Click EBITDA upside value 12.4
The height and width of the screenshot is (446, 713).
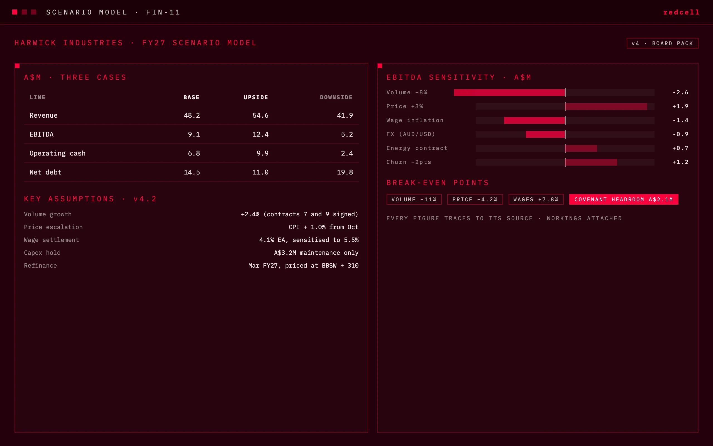click(260, 134)
